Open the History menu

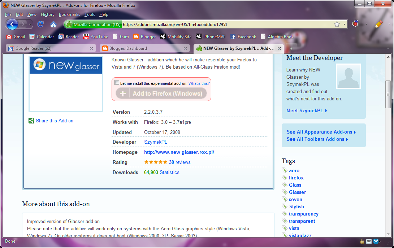[x=48, y=14]
